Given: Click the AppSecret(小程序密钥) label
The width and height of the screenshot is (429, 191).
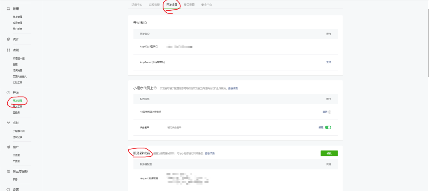Looking at the screenshot, I should pyautogui.click(x=153, y=62).
